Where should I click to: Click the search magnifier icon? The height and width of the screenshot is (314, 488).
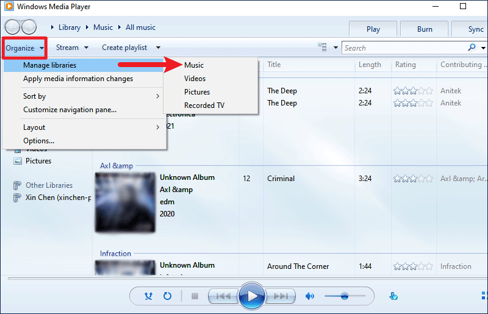pyautogui.click(x=472, y=48)
